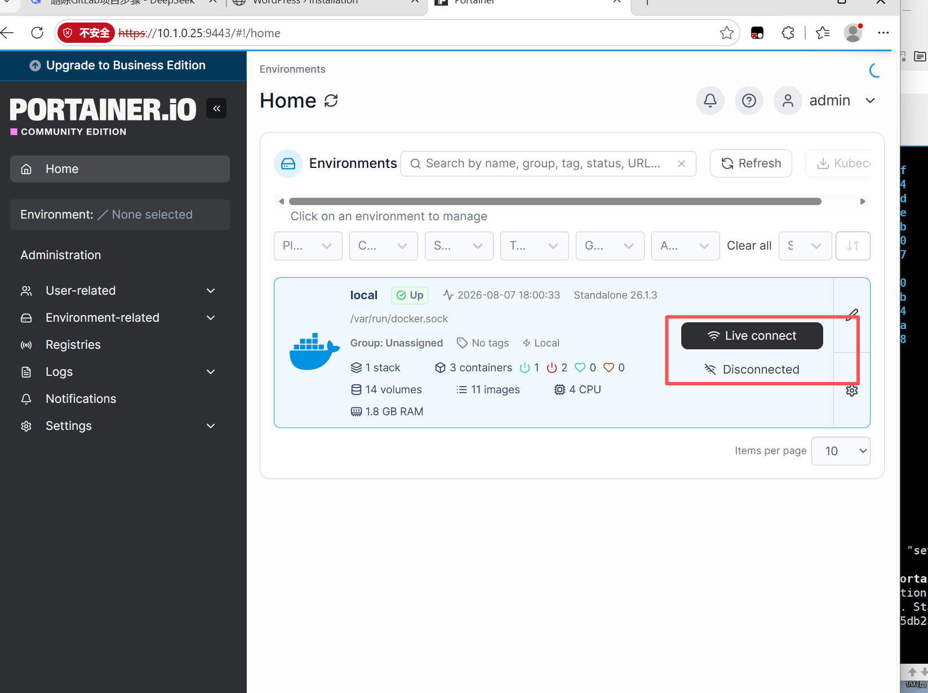Go to Home in the sidebar
This screenshot has height=693, width=928.
pos(119,169)
